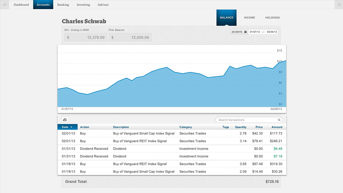Viewport: 343px width, 193px height.
Task: Click the Prior Balance 12,050.00 field
Action: point(130,37)
